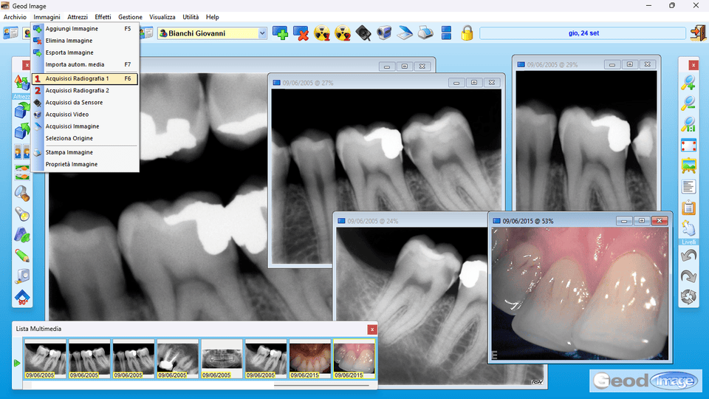The width and height of the screenshot is (709, 399).
Task: Click the patient card icon at far left
Action: point(10,33)
